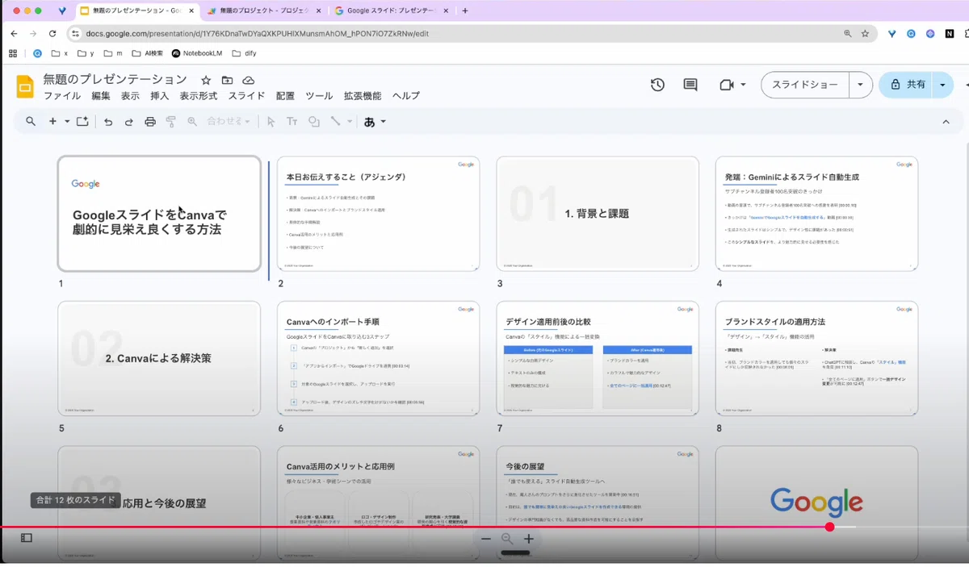Add a new slide with the plus icon

coord(52,122)
